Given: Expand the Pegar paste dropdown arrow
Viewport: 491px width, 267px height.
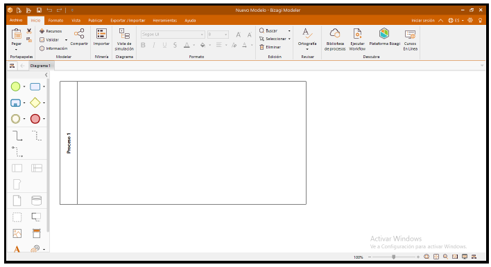Looking at the screenshot, I should [x=16, y=50].
